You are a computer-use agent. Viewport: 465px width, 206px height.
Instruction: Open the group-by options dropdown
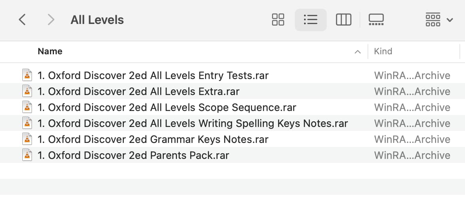(439, 20)
